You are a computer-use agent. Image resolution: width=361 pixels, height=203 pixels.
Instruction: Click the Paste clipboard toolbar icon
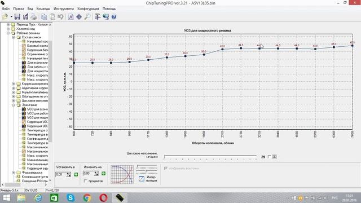point(52,16)
